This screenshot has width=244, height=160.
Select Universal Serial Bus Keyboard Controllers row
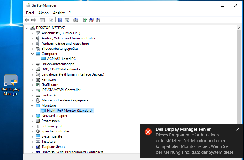tap(69, 152)
